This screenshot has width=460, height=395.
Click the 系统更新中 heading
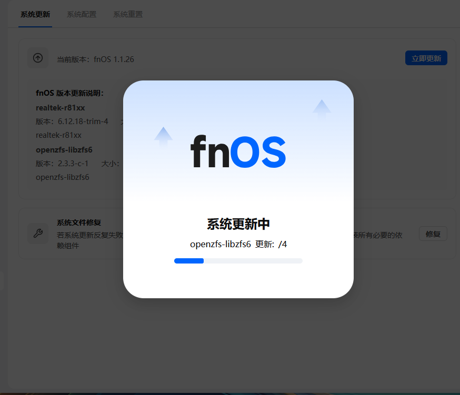point(238,224)
